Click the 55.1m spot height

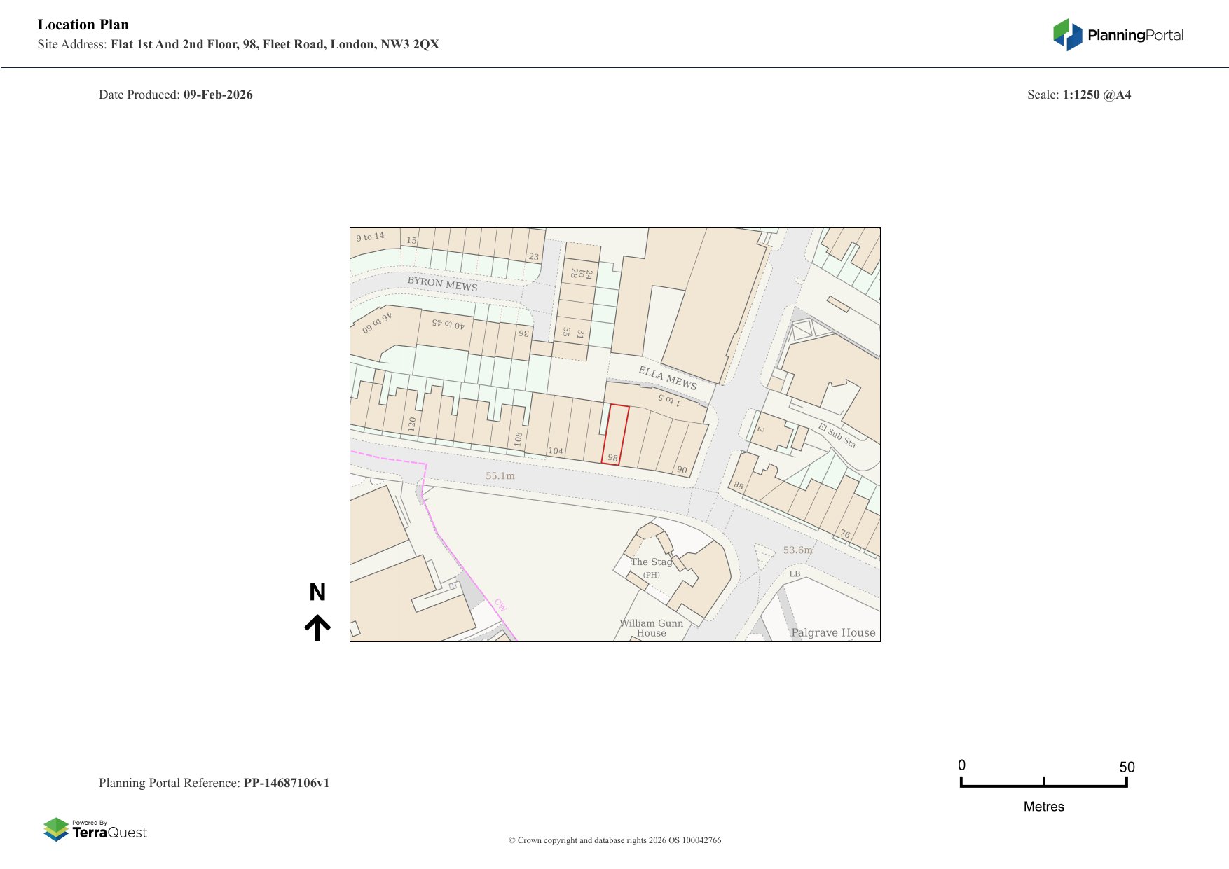pos(500,476)
